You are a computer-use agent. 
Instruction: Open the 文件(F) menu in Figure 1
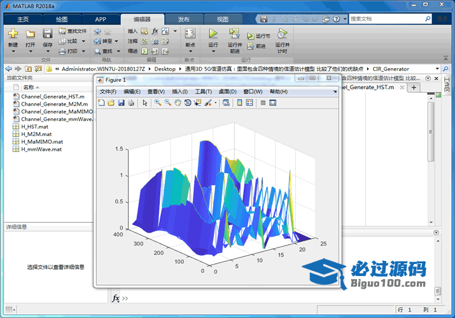(108, 92)
